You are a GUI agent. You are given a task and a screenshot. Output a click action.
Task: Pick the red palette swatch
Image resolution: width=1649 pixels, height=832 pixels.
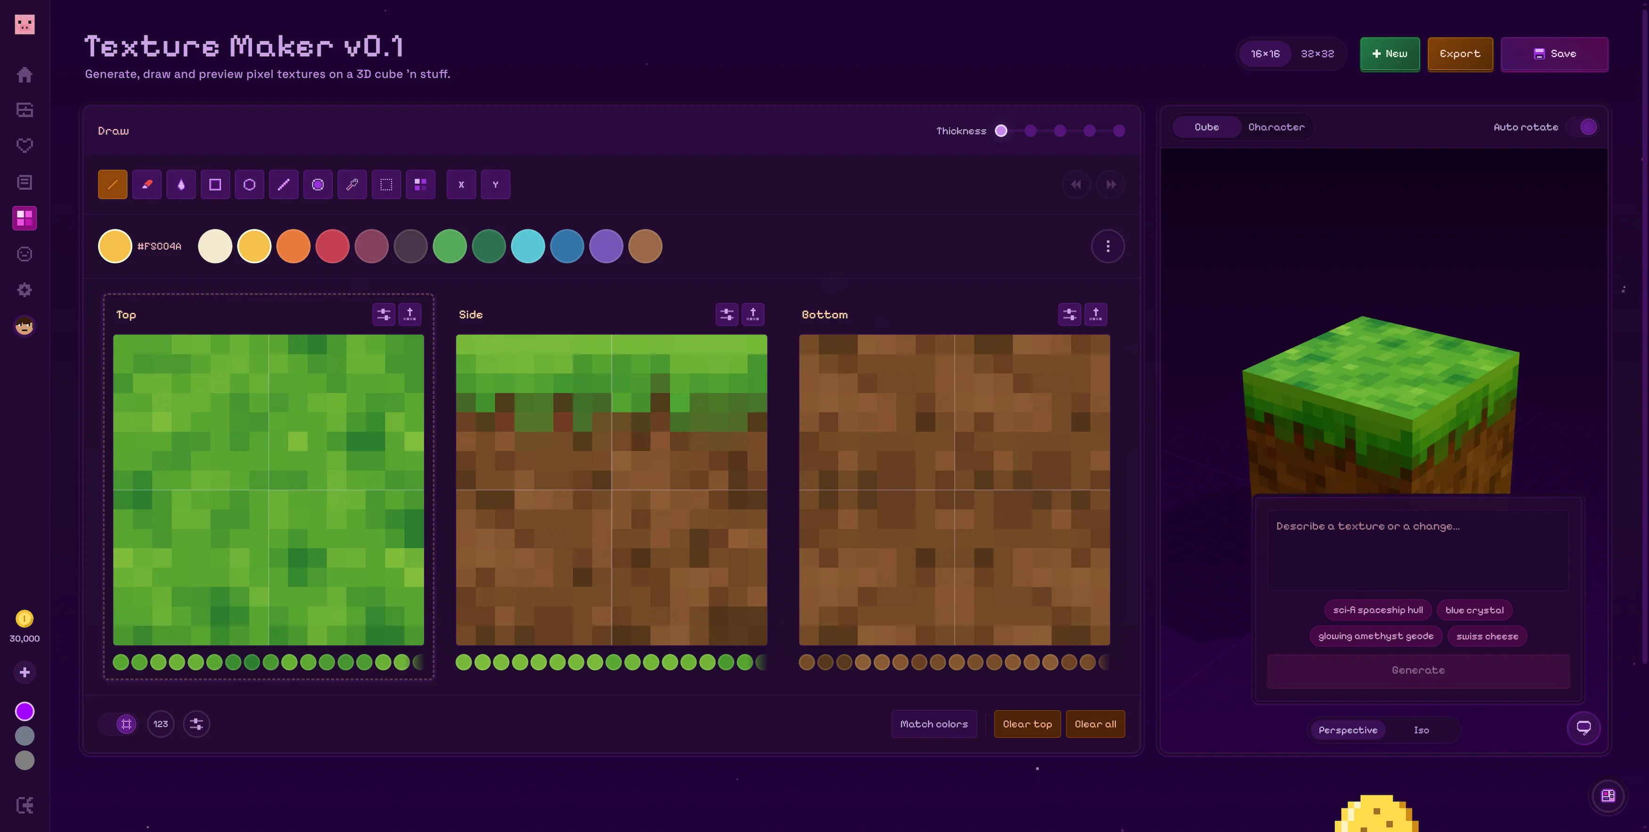click(x=332, y=246)
